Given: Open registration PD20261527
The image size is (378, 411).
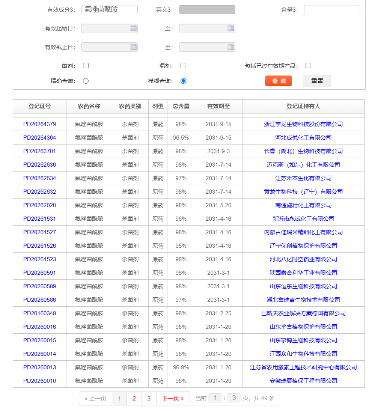Looking at the screenshot, I should tap(39, 232).
